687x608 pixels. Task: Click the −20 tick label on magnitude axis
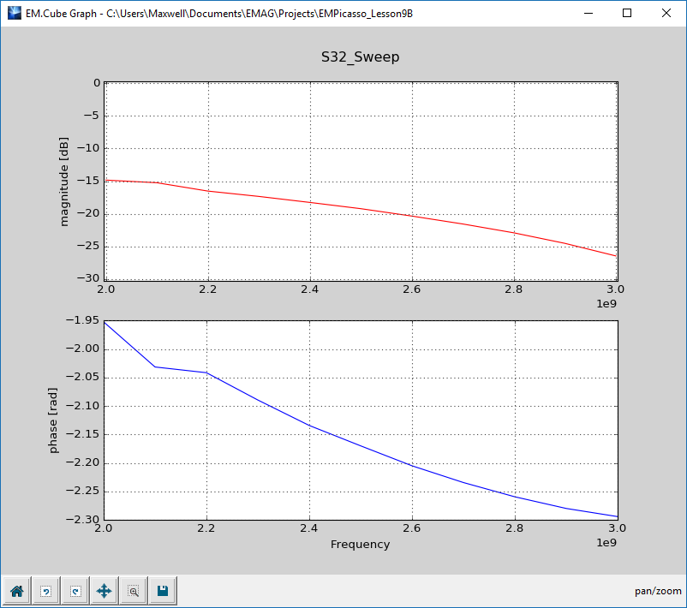pyautogui.click(x=88, y=213)
